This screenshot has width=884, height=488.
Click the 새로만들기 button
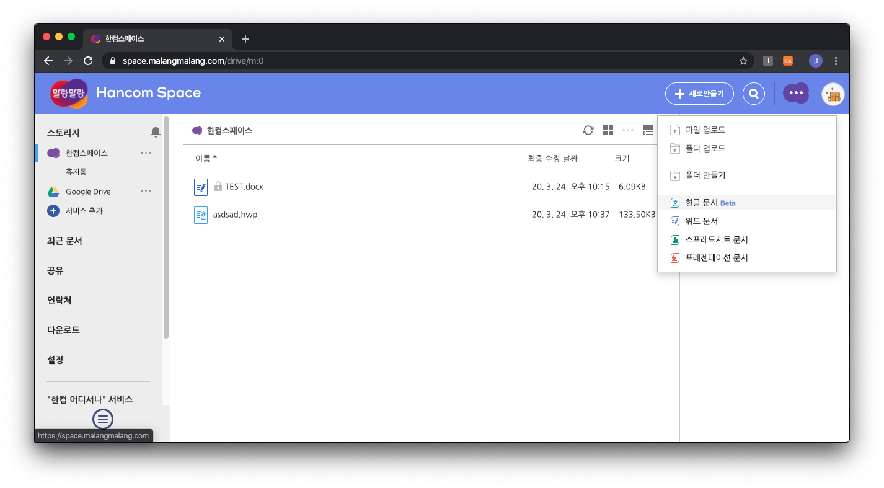[x=699, y=94]
